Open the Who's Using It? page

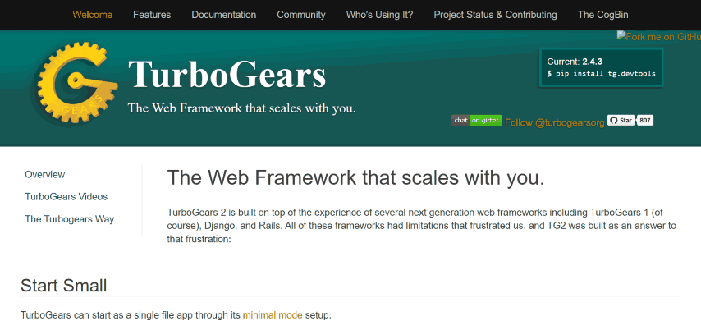(379, 15)
